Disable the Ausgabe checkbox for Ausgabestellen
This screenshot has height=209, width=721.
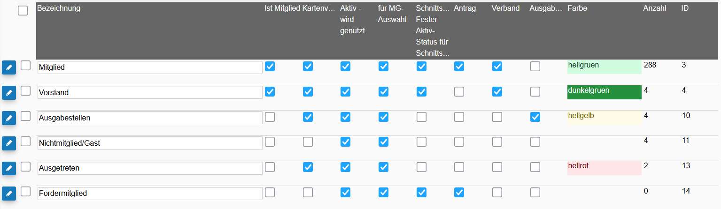[535, 117]
